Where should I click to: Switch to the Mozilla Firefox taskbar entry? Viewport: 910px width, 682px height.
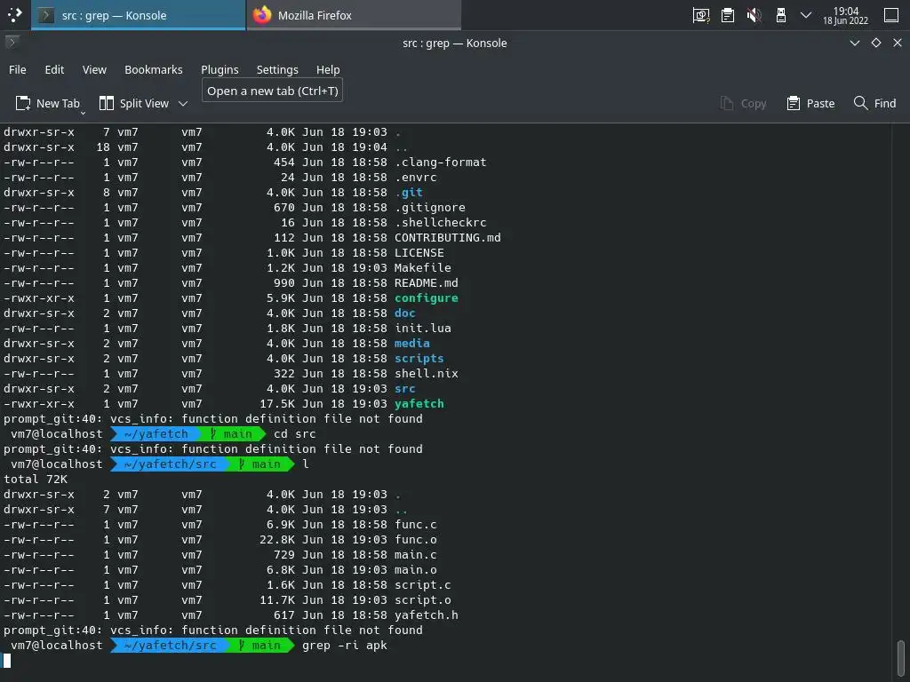click(354, 15)
